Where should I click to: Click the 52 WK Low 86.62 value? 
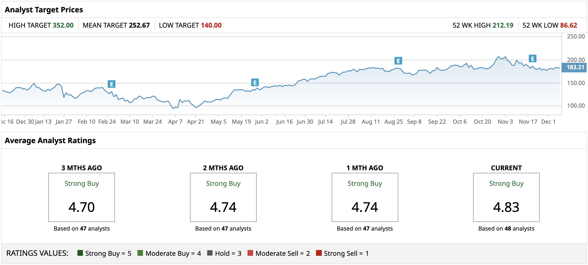tap(569, 25)
